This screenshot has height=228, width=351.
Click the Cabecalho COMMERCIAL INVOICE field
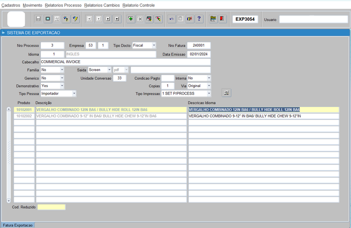(x=126, y=62)
